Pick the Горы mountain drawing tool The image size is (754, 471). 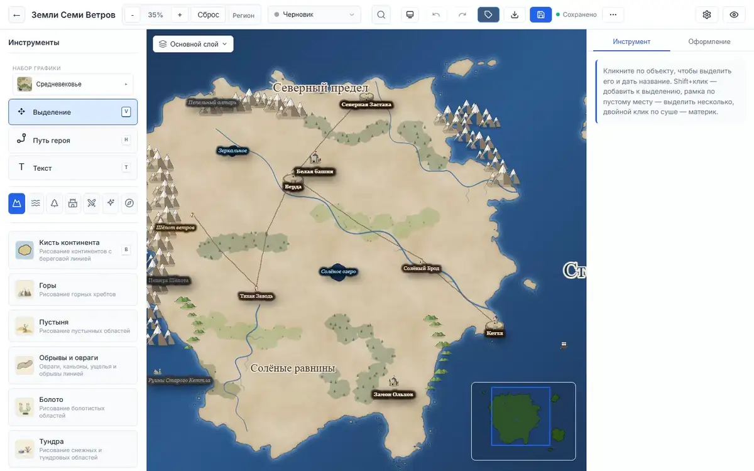tap(73, 290)
